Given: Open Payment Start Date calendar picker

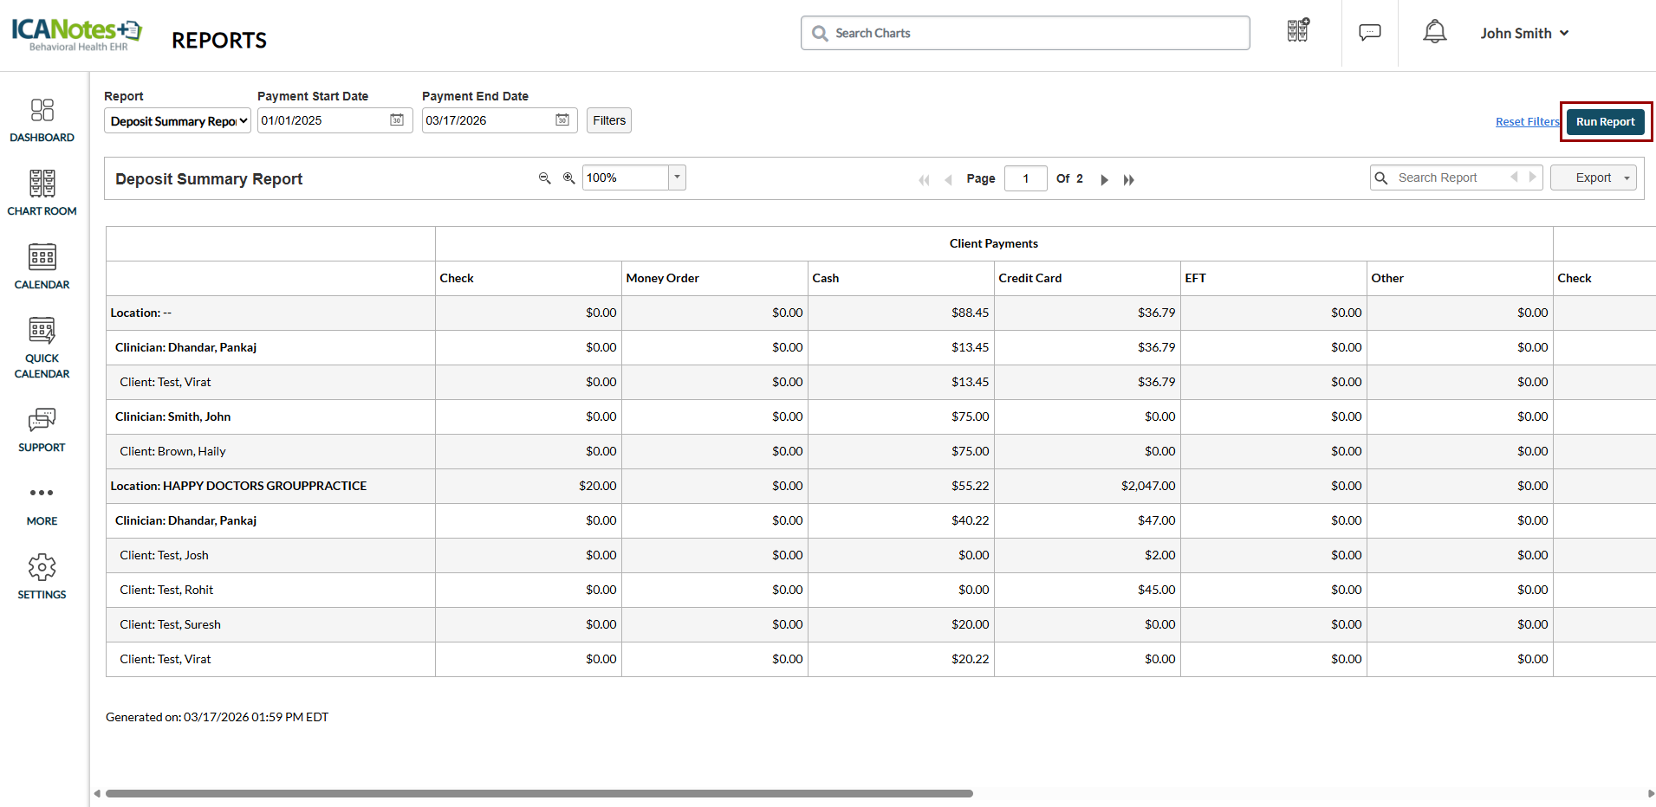Looking at the screenshot, I should pyautogui.click(x=397, y=120).
